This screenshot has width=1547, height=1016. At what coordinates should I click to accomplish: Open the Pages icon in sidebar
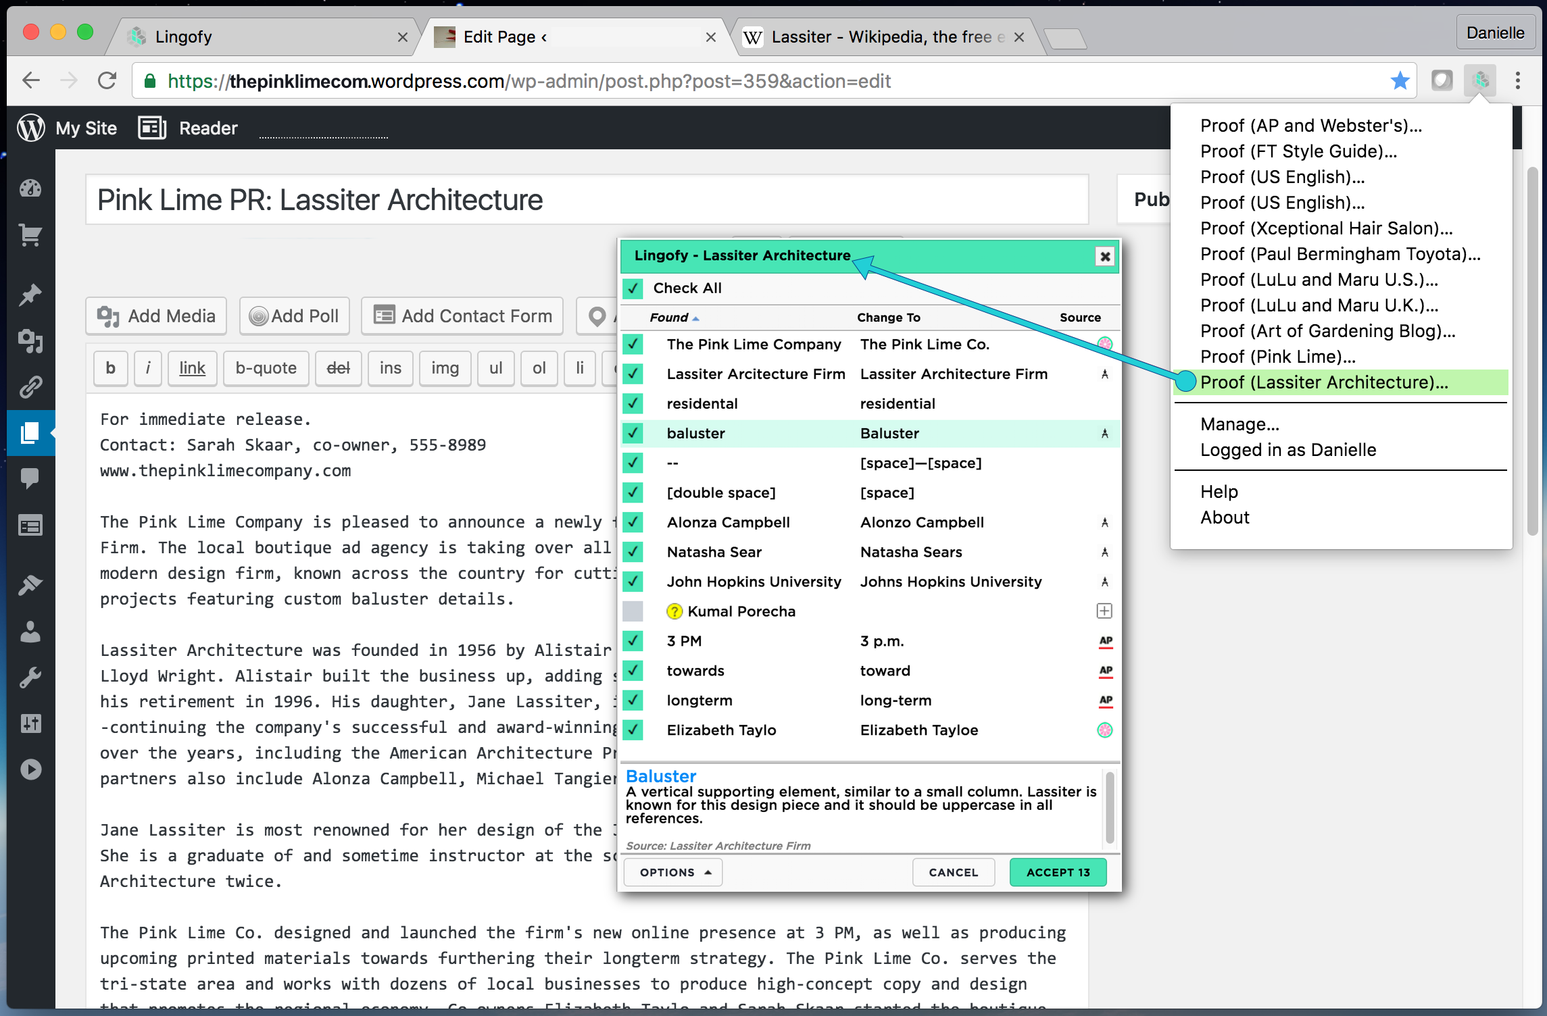[x=30, y=433]
